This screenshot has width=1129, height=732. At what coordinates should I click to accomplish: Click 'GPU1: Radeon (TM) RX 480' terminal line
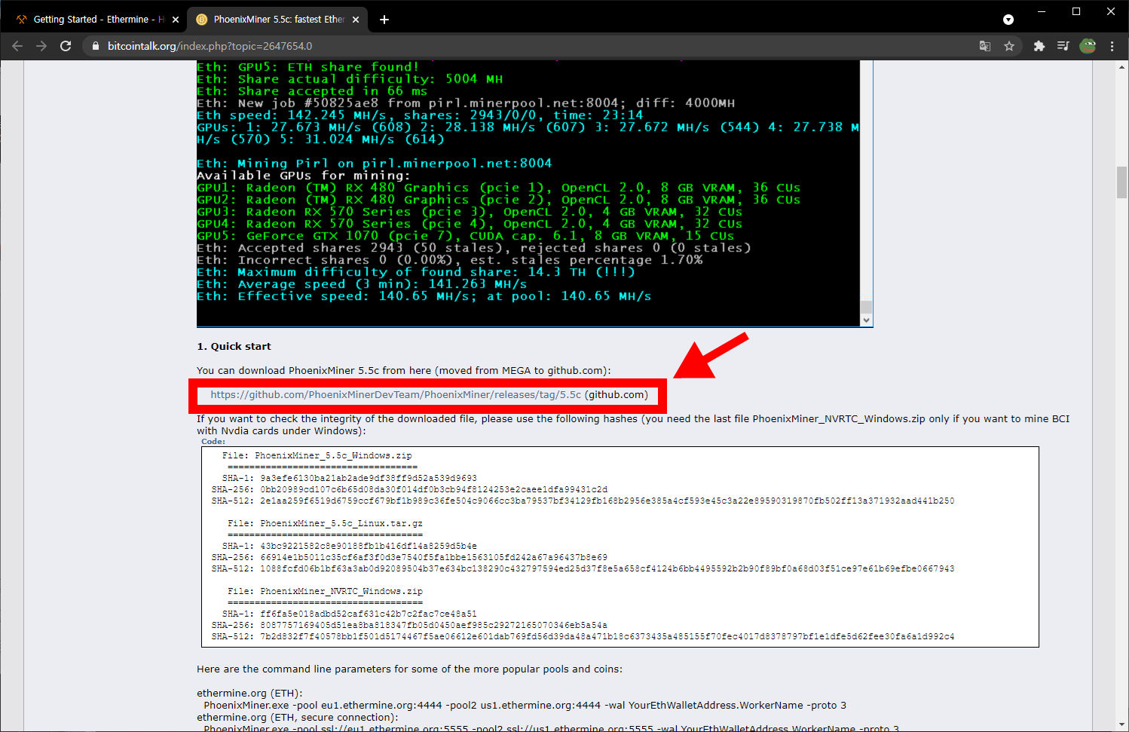point(498,188)
